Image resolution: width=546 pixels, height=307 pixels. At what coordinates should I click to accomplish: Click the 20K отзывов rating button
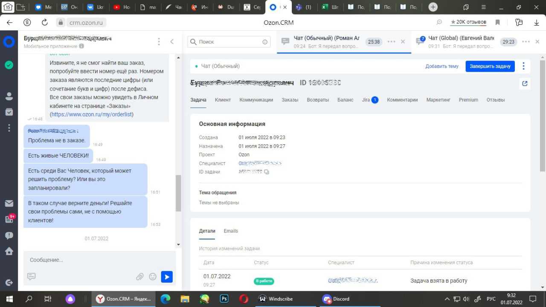coord(468,22)
